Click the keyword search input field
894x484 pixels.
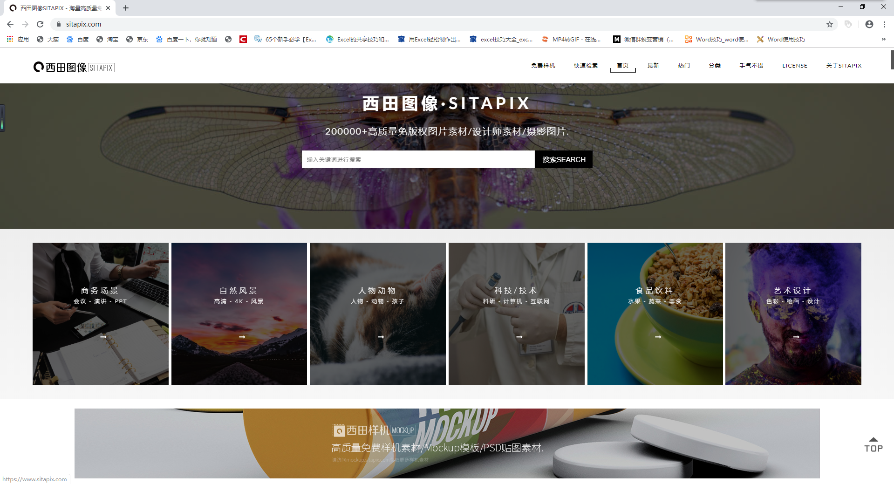[418, 159]
